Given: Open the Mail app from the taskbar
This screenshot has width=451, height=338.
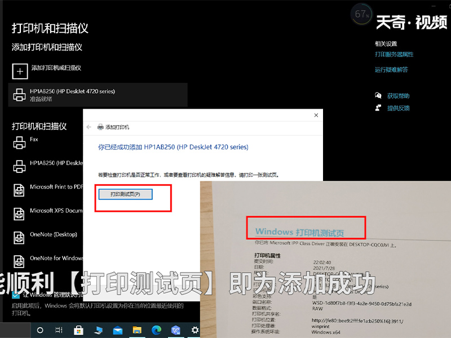Looking at the screenshot, I should point(118,331).
